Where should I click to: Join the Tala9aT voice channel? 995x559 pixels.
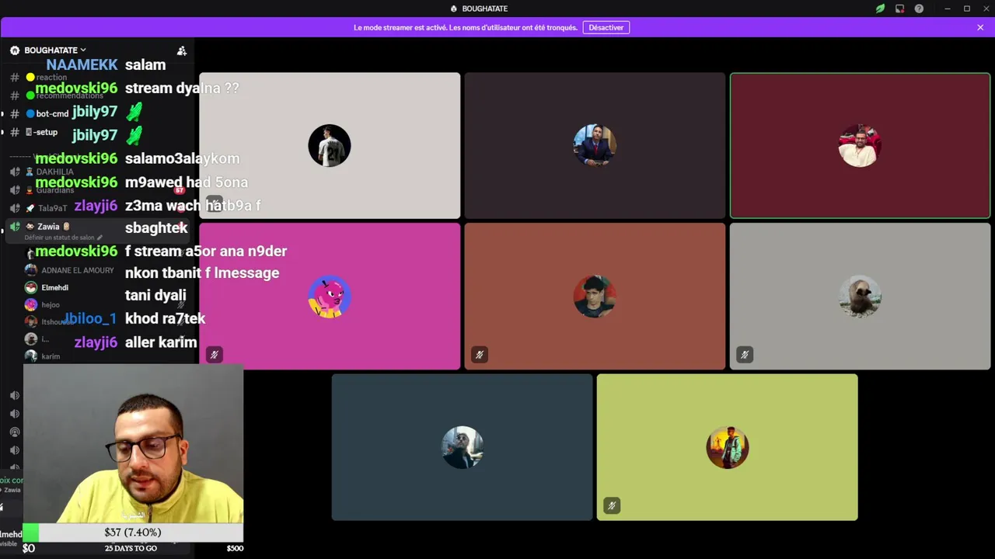point(52,208)
